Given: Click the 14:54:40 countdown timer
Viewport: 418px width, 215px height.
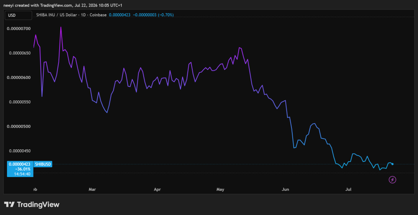Looking at the screenshot, I should 24,174.
